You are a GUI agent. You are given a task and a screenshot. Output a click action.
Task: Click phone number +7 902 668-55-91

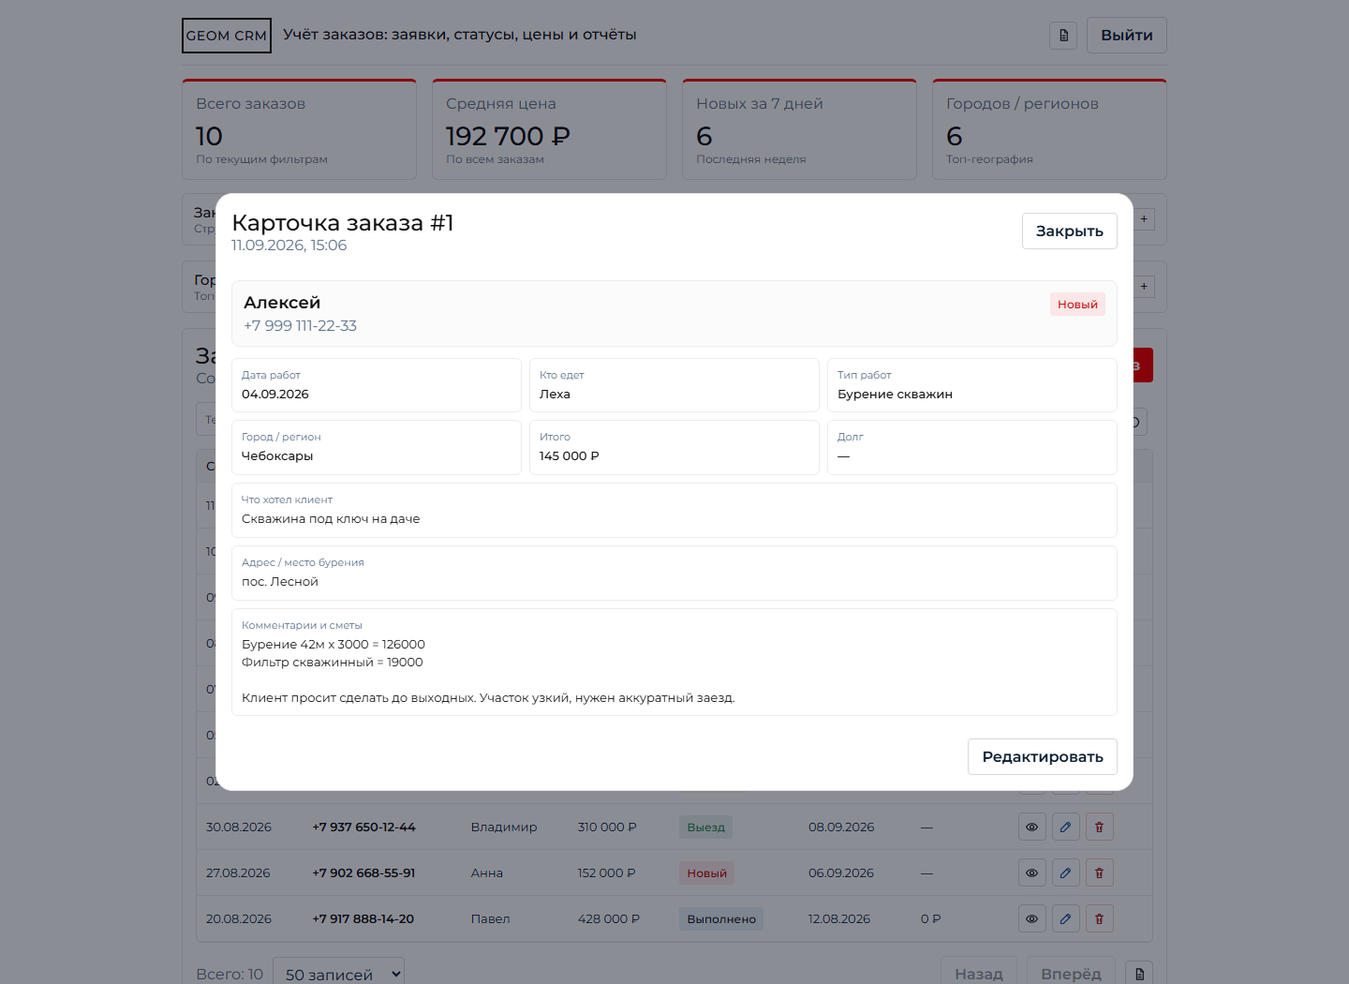pyautogui.click(x=363, y=873)
